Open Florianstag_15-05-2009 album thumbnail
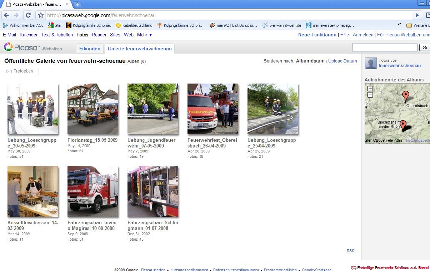Screen dimensions: 430x271 tap(93, 109)
